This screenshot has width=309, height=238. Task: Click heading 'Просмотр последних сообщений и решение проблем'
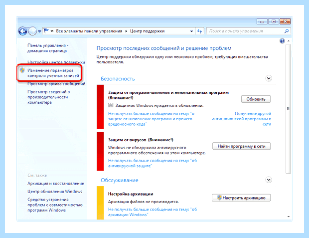[x=164, y=48]
